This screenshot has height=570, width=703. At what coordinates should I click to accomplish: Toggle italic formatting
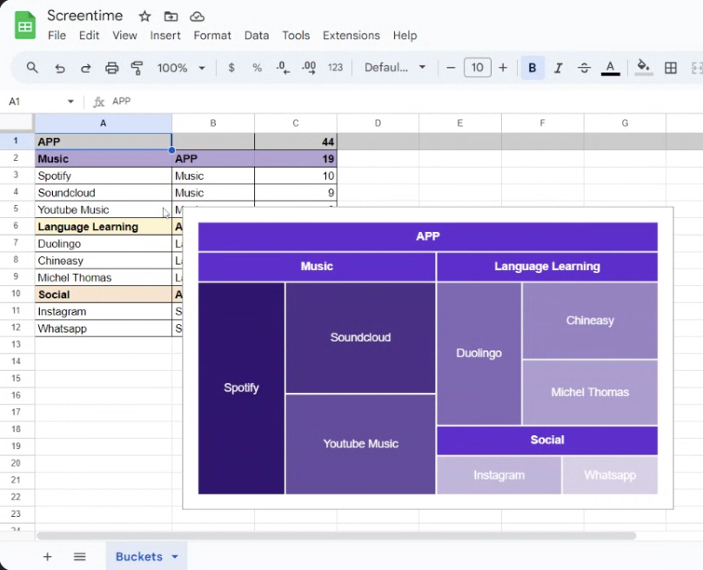click(559, 68)
